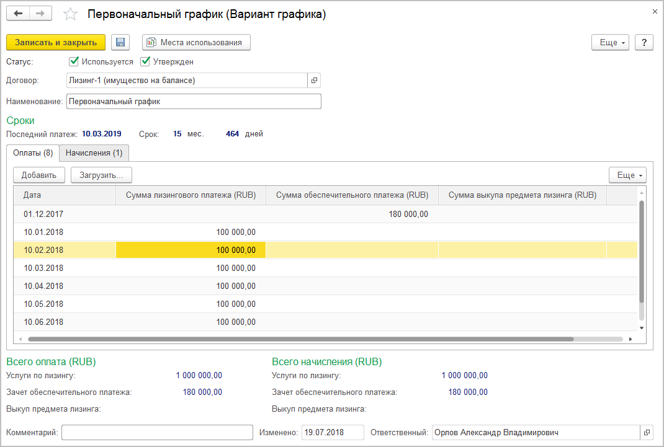The height and width of the screenshot is (447, 664).
Task: Open the help question mark button
Action: [644, 42]
